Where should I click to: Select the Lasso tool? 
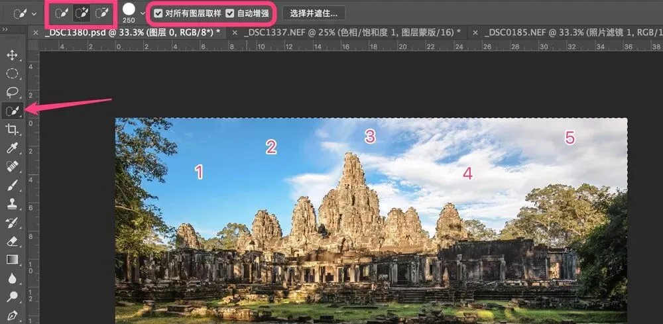point(12,92)
